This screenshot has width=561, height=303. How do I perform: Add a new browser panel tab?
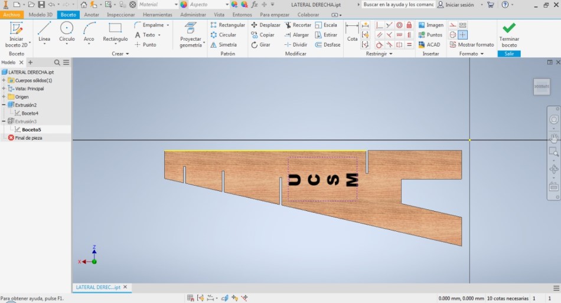[x=30, y=62]
